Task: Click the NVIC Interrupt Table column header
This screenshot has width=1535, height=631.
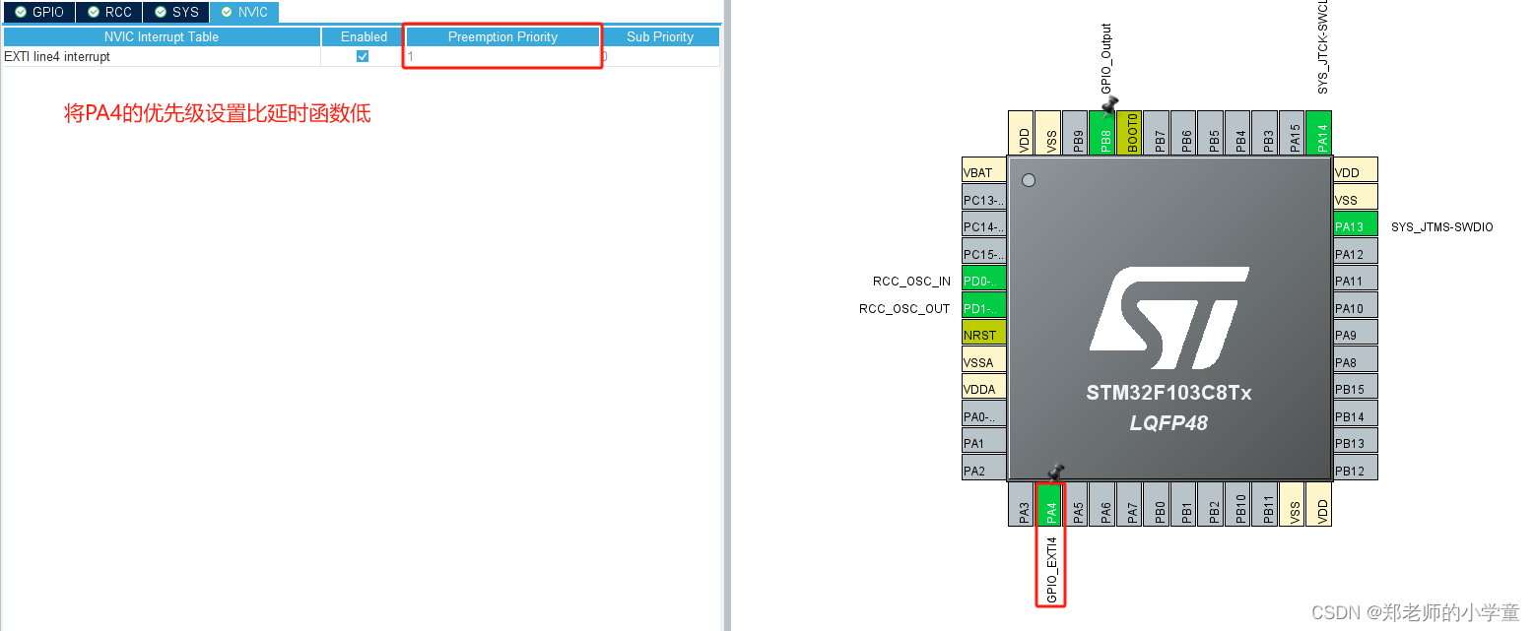Action: click(162, 36)
